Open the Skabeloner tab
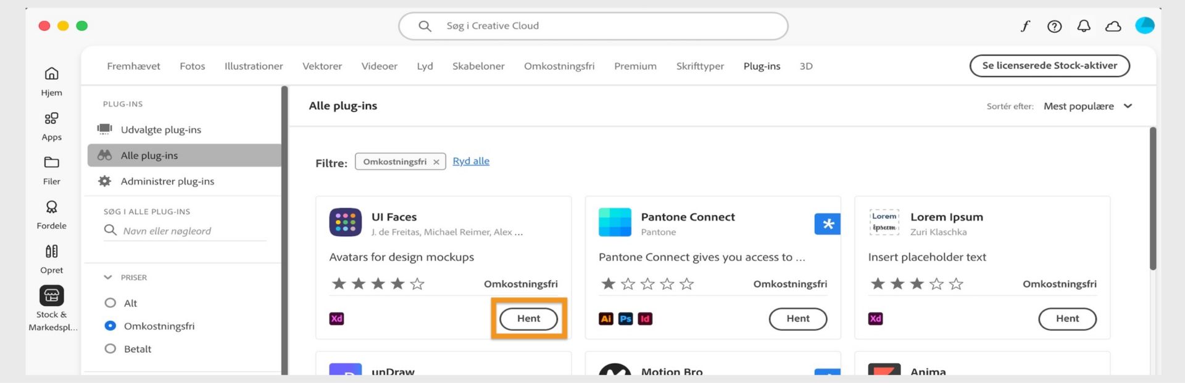The width and height of the screenshot is (1185, 383). 478,66
